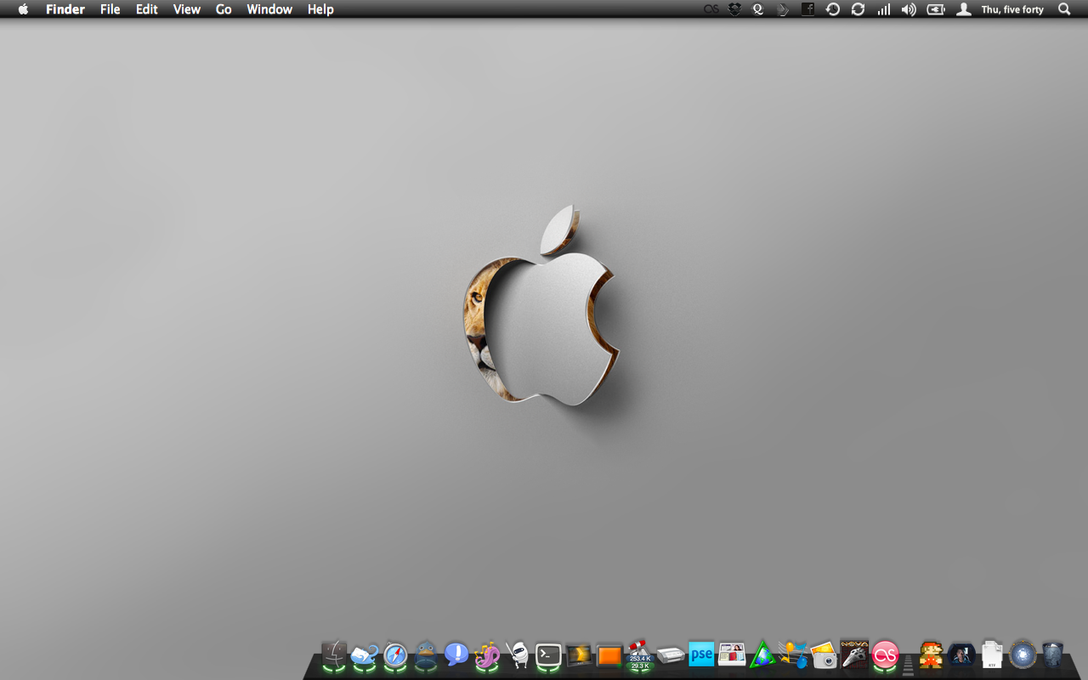Open the File menu

tap(110, 9)
